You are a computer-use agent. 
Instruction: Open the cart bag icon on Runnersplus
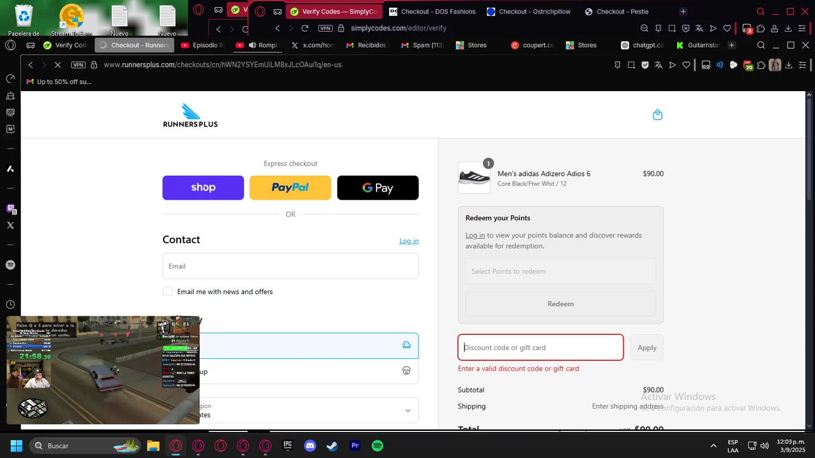pyautogui.click(x=657, y=114)
